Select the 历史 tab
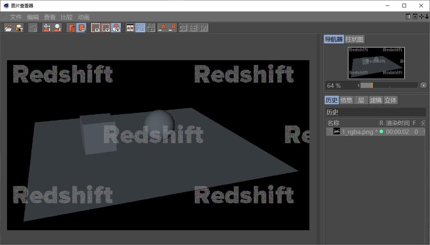The width and height of the screenshot is (430, 245). pyautogui.click(x=332, y=100)
